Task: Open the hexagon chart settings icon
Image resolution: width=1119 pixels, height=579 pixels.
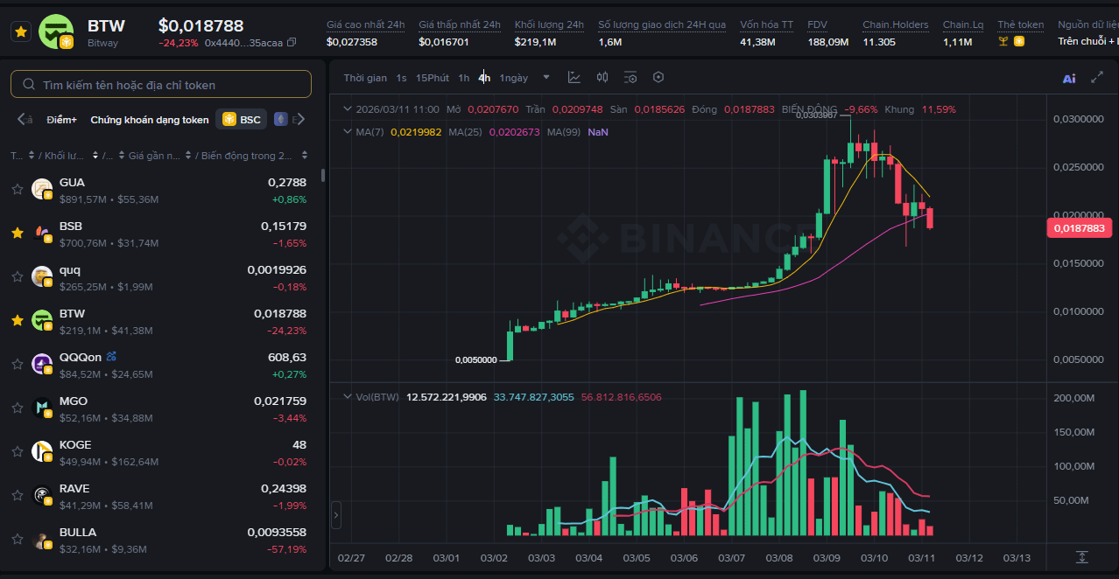Action: click(x=658, y=77)
